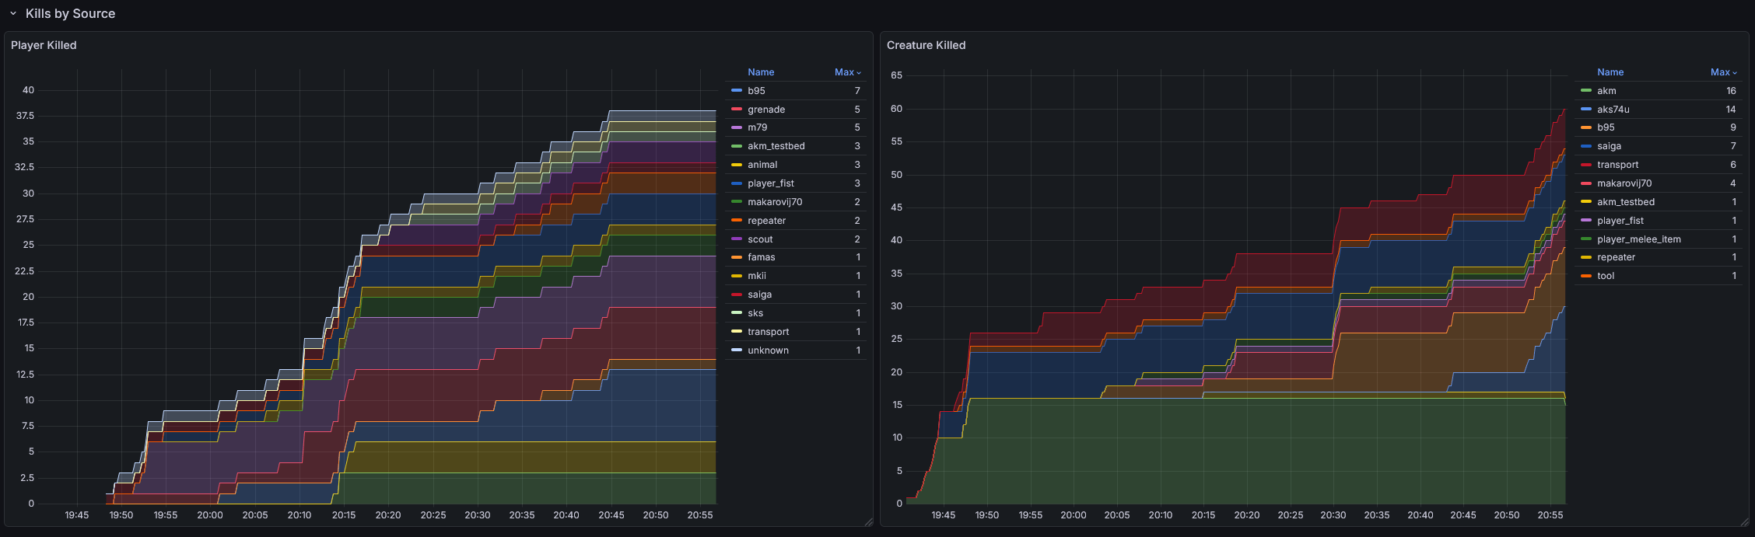Click the b95 color swatch in Player Killed legend
This screenshot has height=537, width=1755.
pyautogui.click(x=737, y=91)
